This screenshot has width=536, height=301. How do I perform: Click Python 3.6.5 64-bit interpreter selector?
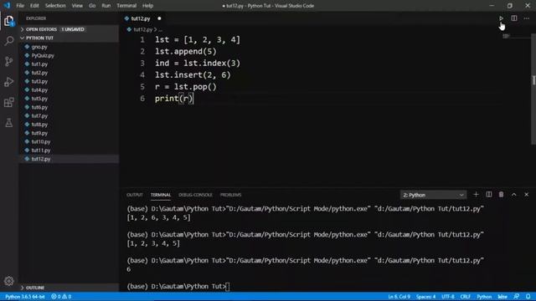click(25, 297)
